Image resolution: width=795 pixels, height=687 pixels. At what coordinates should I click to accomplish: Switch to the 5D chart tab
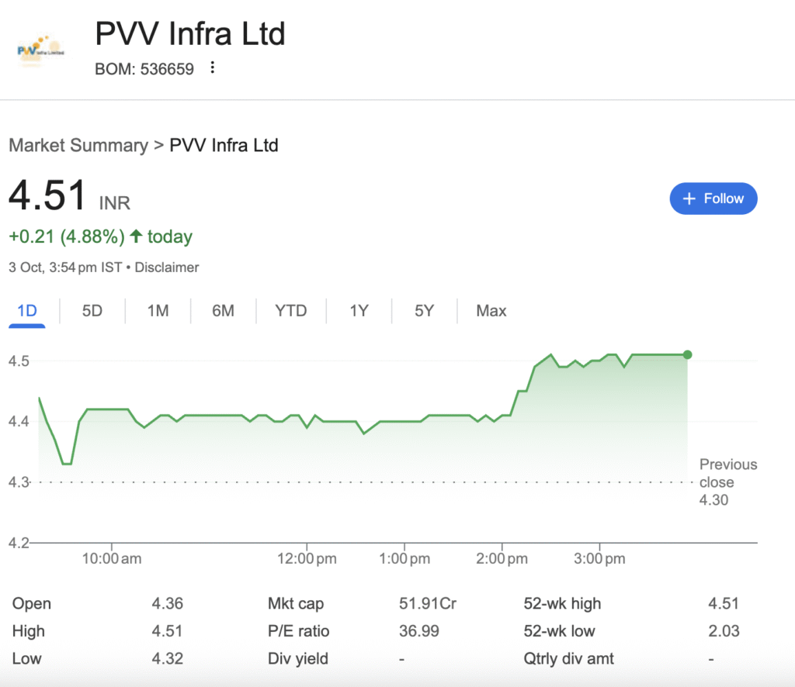92,311
